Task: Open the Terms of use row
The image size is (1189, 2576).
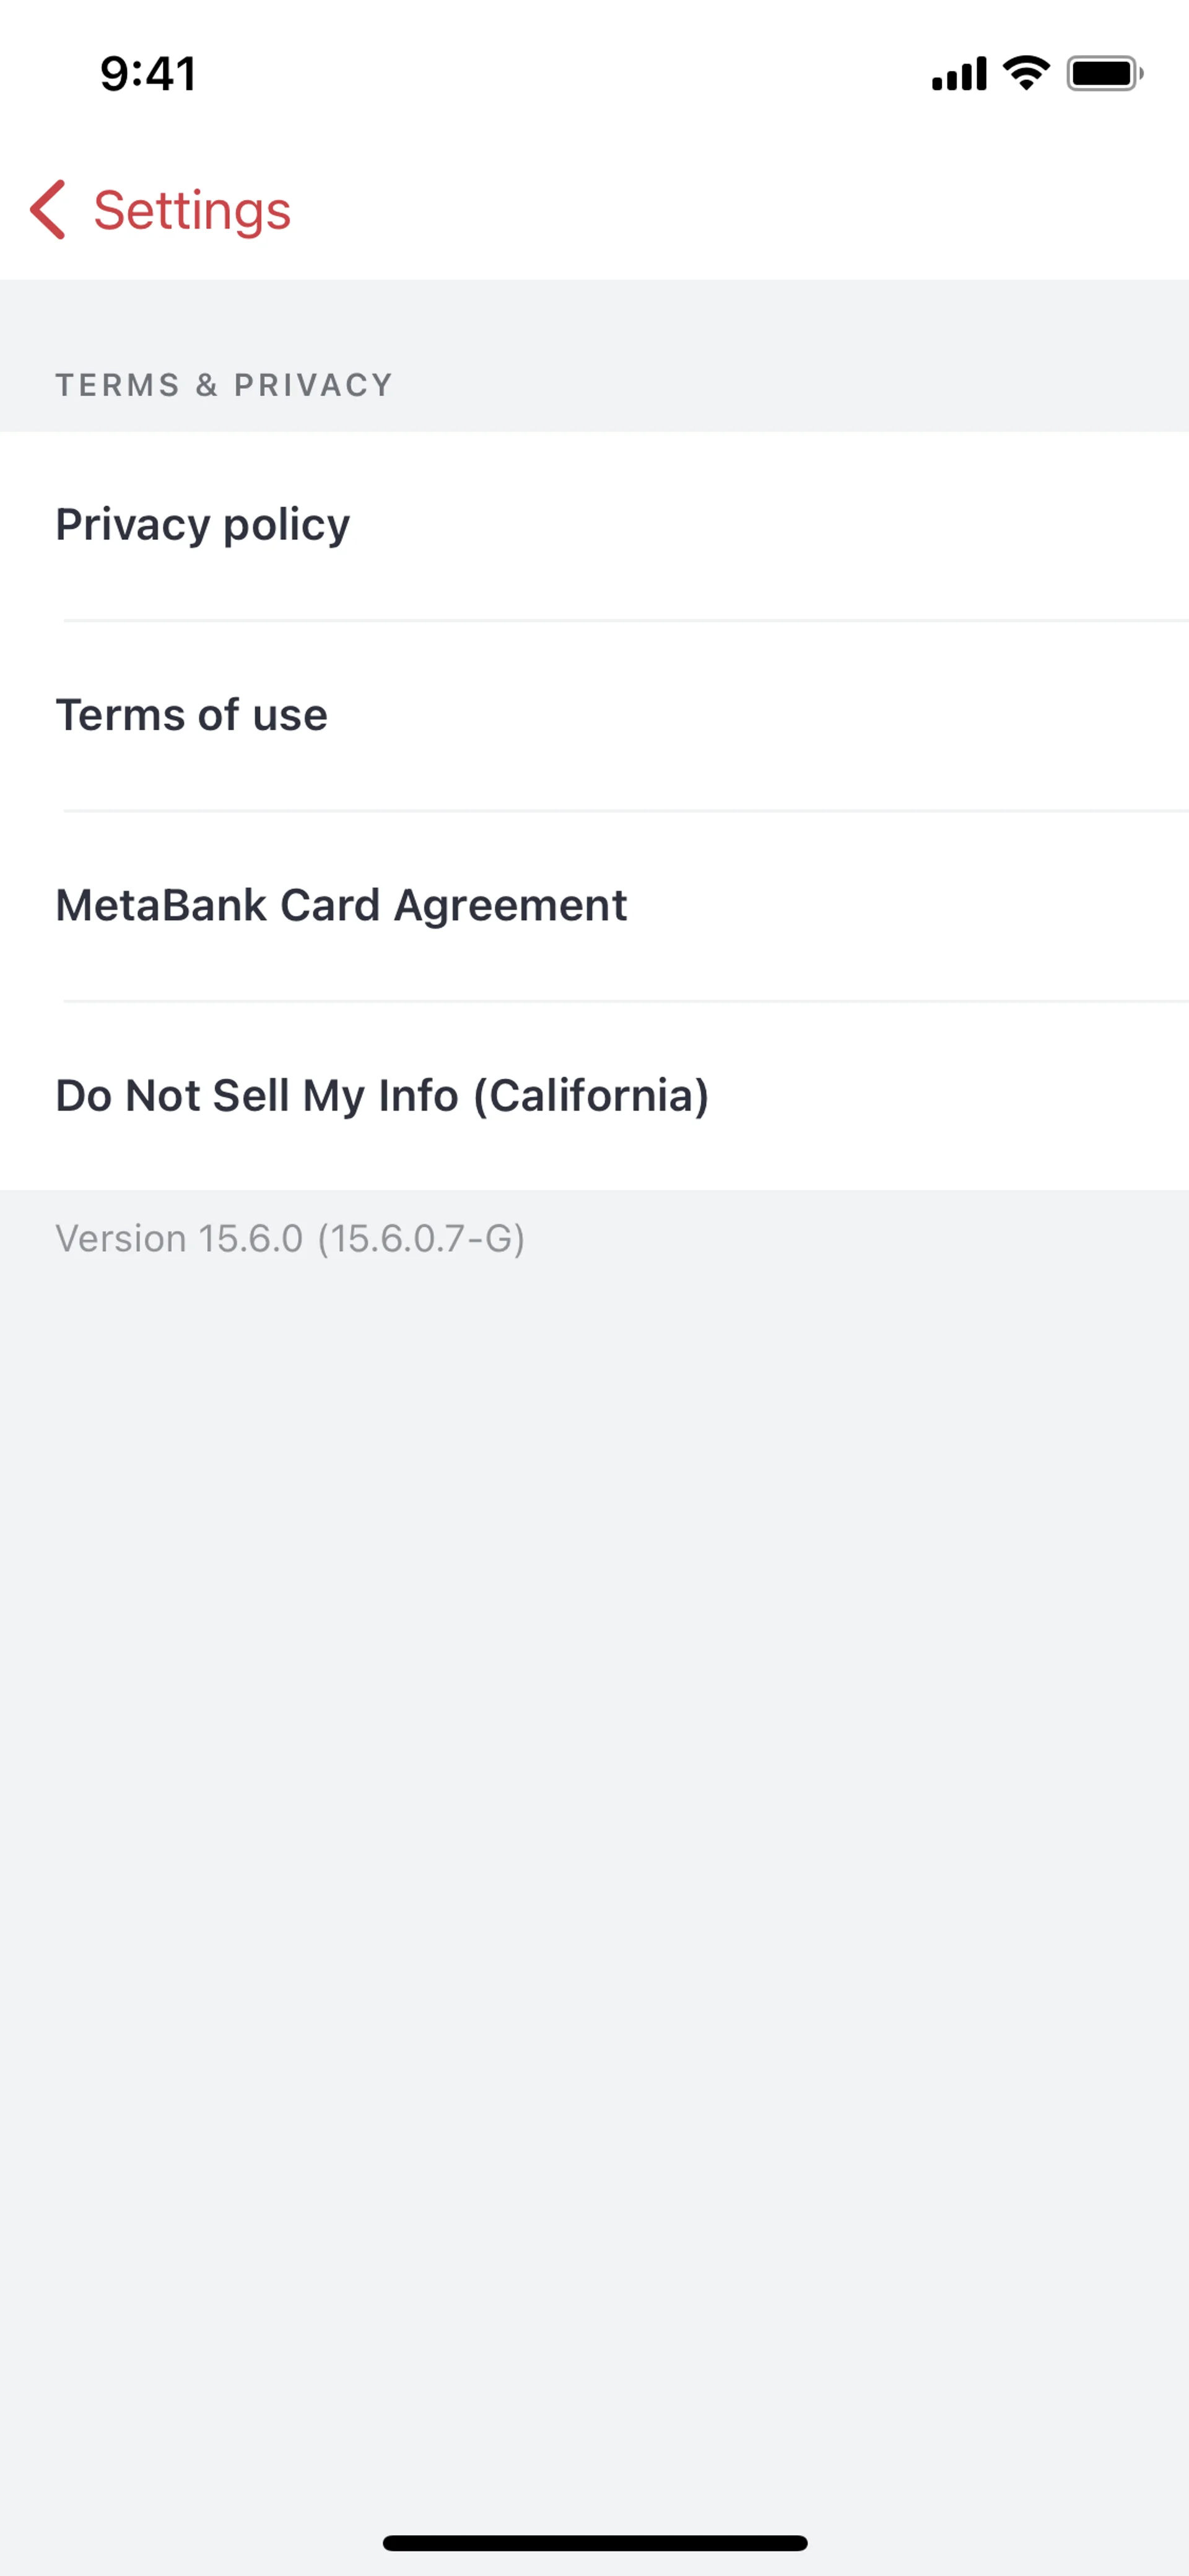Action: [594, 715]
